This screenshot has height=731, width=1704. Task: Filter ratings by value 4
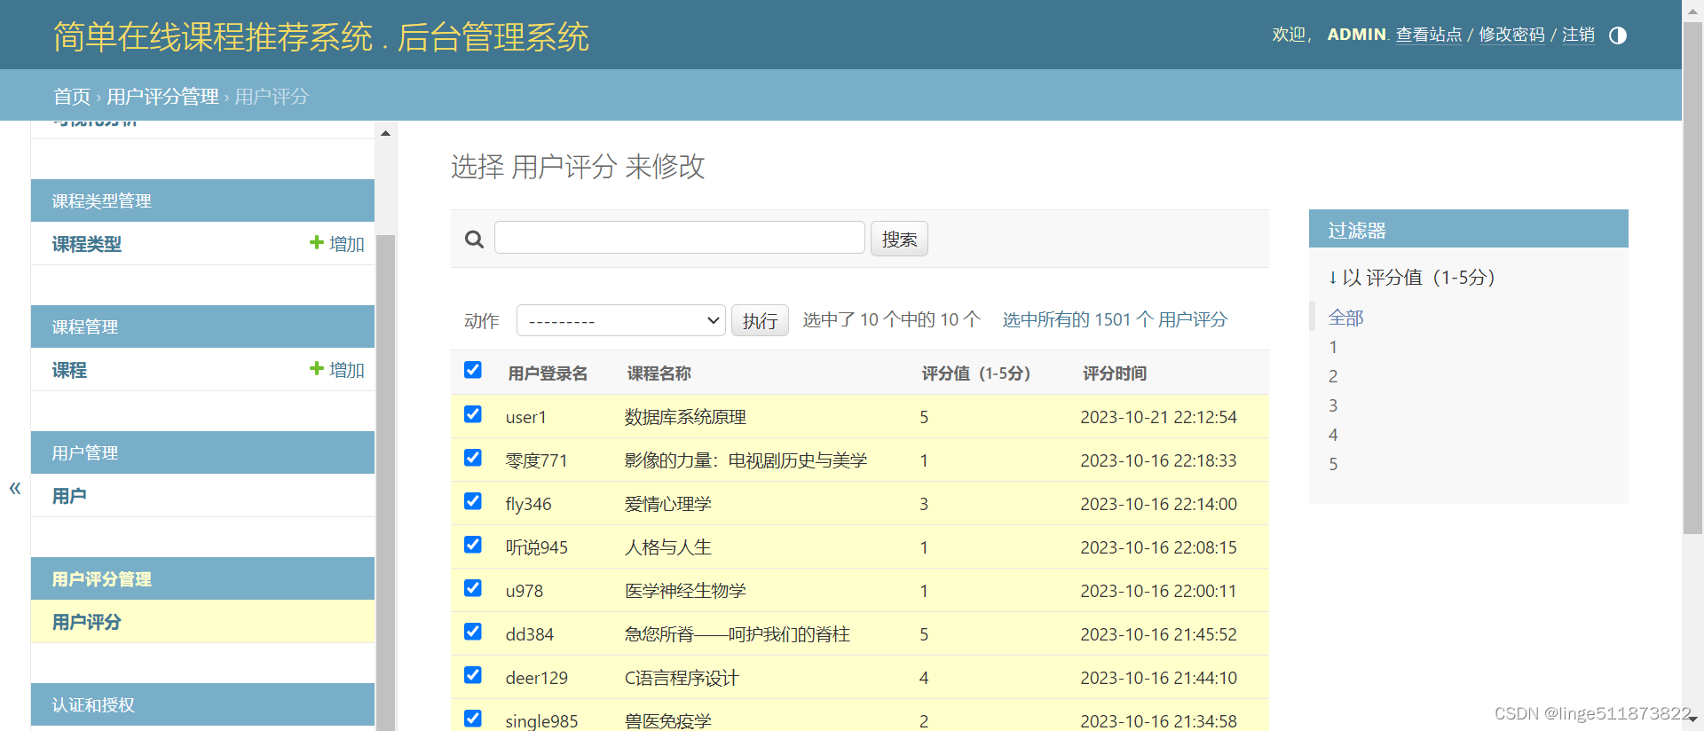(1333, 435)
